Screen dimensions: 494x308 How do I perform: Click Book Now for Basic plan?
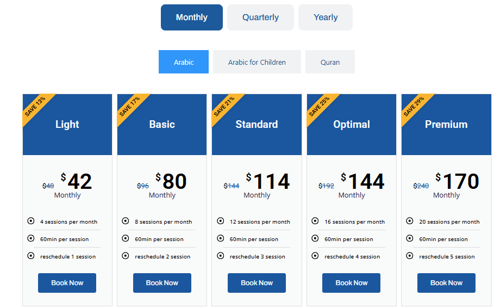point(162,283)
